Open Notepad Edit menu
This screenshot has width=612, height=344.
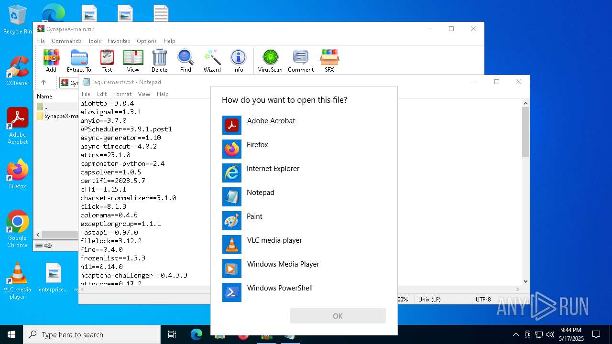click(102, 94)
